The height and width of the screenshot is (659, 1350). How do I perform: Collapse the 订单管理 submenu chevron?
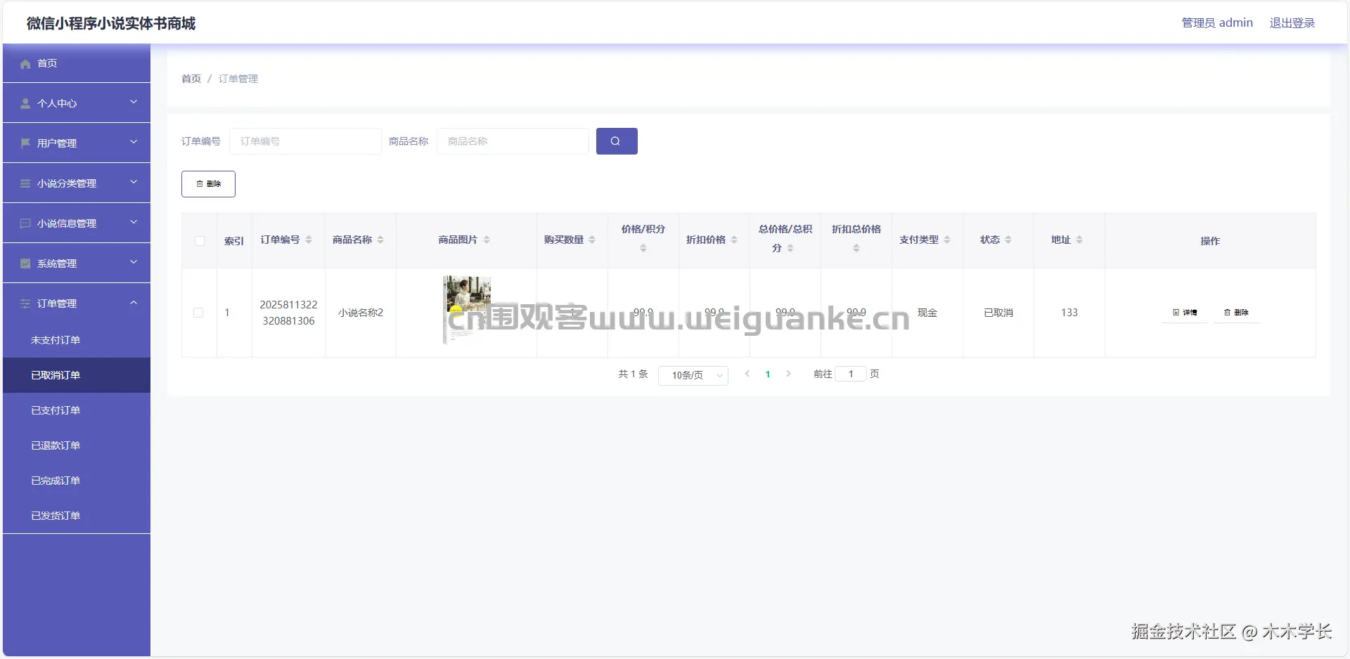133,303
